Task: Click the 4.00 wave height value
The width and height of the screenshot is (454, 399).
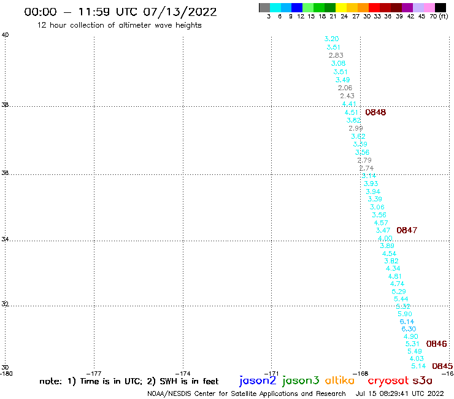Action: 385,238
